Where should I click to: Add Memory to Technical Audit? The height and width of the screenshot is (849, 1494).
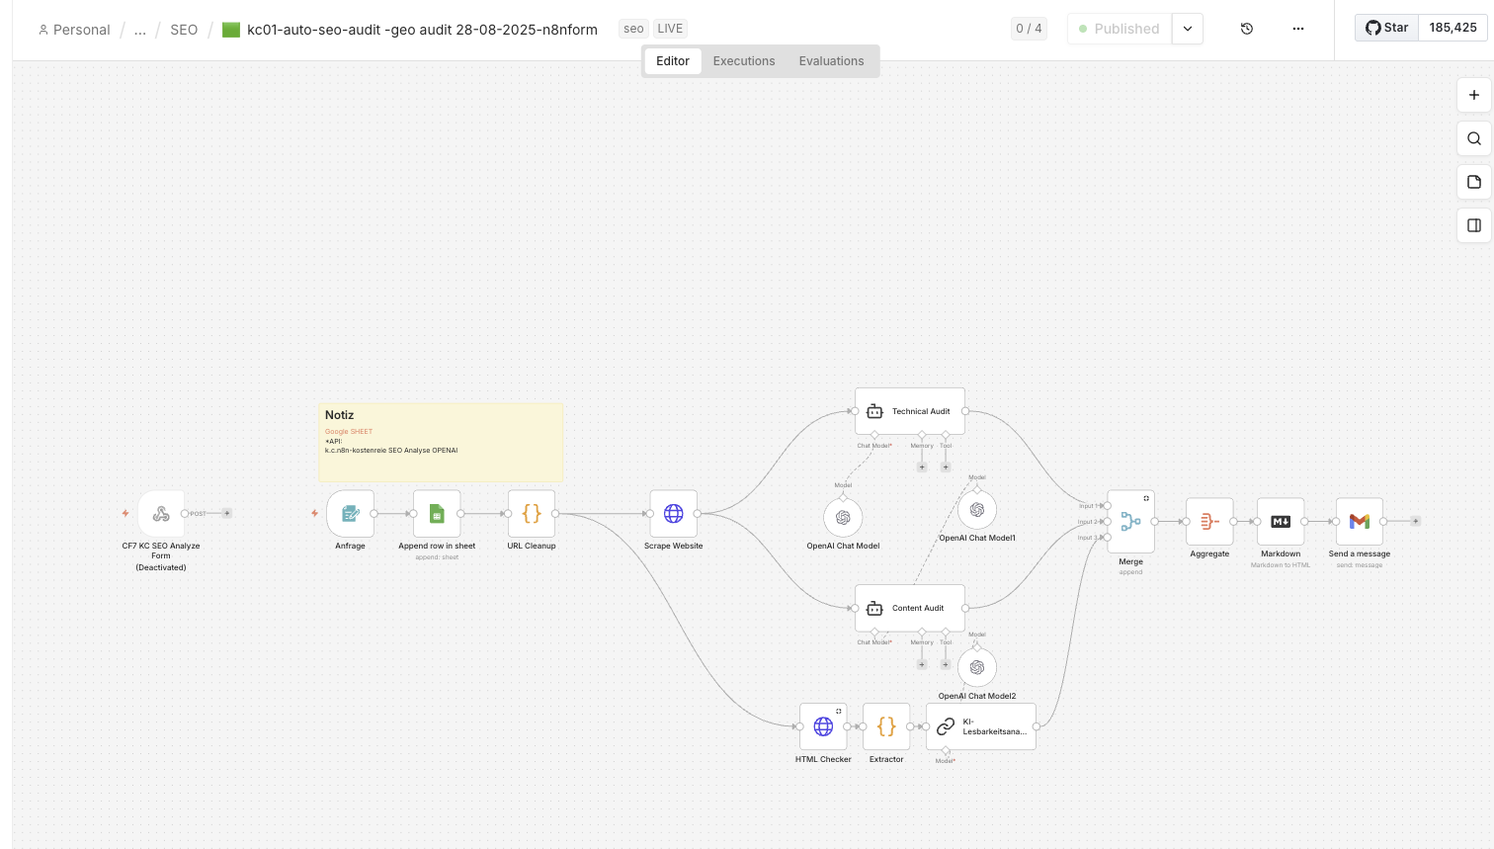click(922, 467)
